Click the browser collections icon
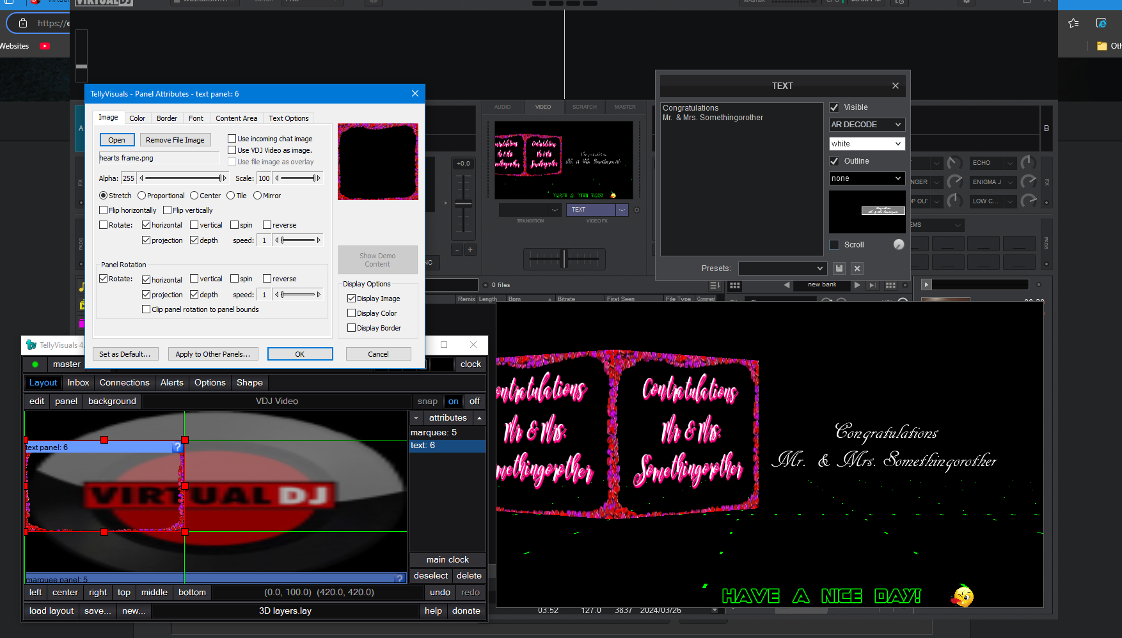1122x638 pixels. point(1102,23)
